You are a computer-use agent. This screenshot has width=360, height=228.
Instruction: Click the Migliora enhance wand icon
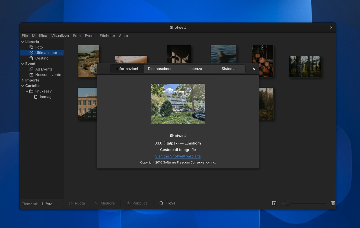[x=96, y=203]
